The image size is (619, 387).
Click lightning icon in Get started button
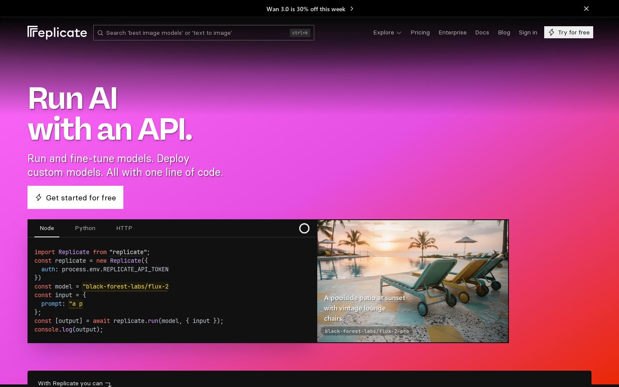pyautogui.click(x=39, y=197)
